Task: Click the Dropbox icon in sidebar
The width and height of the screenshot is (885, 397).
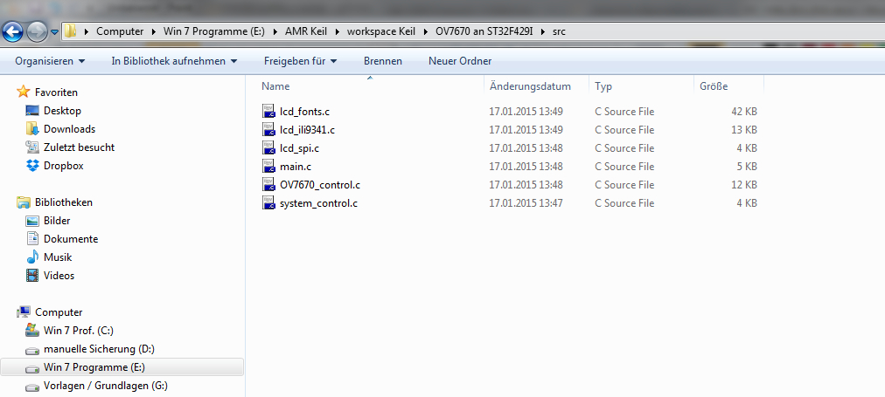Action: coord(32,166)
